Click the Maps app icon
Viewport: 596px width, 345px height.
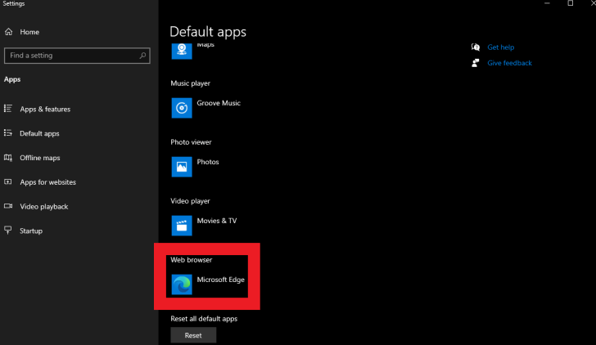[182, 51]
